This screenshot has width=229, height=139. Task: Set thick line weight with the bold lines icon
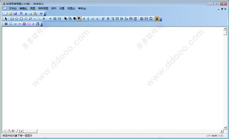tap(6, 24)
